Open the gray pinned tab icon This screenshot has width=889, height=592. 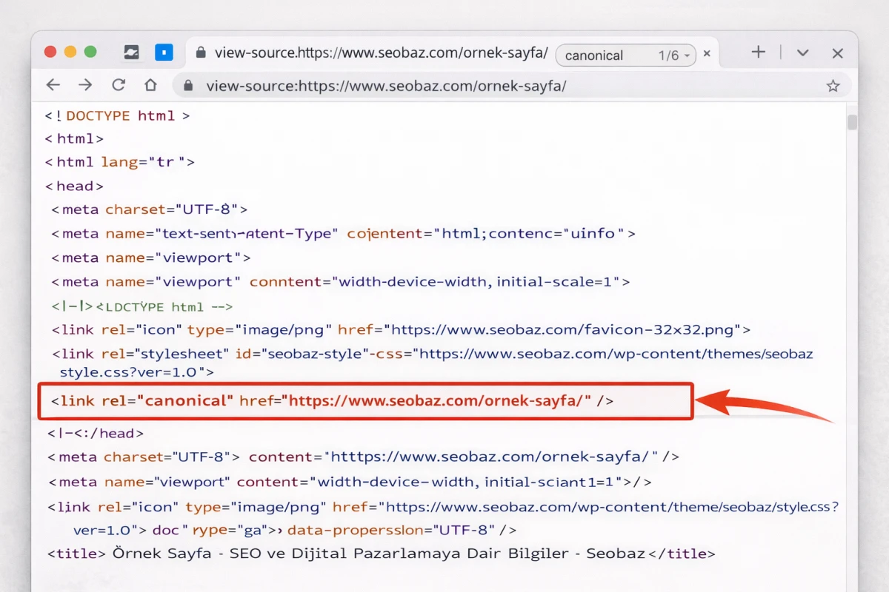tap(131, 53)
